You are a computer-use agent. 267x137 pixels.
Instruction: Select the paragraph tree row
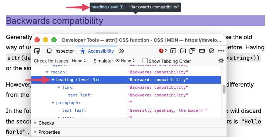pyautogui.click(x=126, y=103)
